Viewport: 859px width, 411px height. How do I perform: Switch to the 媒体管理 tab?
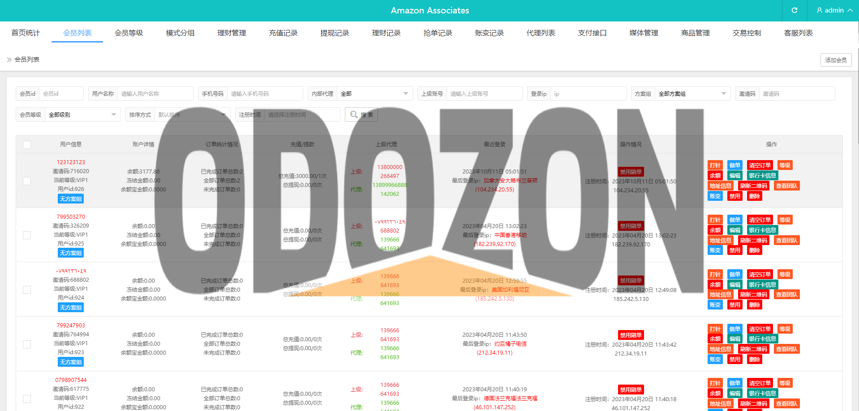[x=644, y=33]
